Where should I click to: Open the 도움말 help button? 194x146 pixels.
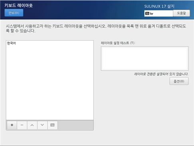[x=182, y=13]
